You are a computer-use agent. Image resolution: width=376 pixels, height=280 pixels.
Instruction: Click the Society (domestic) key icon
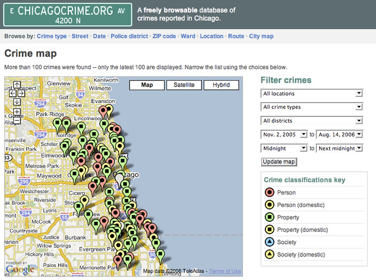point(269,254)
